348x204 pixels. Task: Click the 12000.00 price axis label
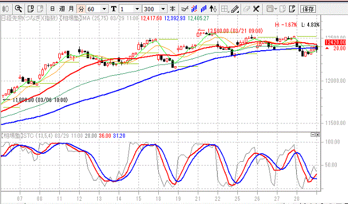(x=335, y=81)
